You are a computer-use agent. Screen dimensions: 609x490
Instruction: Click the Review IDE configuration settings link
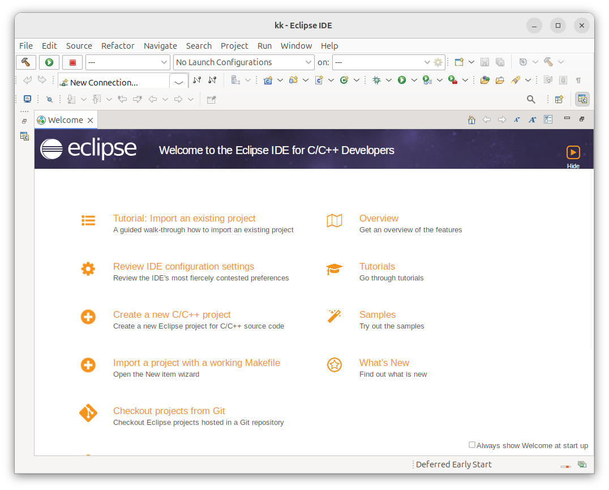(183, 266)
